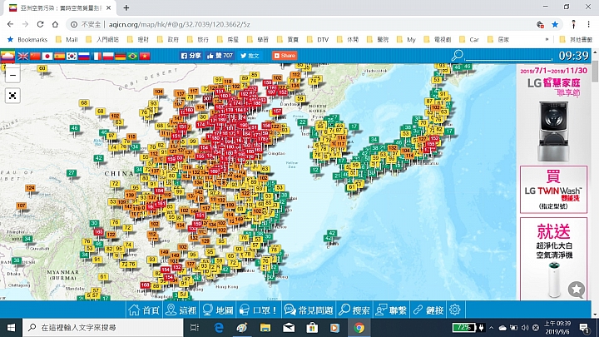Select the Spain flag language
Viewport: 599px width, 337px height.
pyautogui.click(x=60, y=57)
